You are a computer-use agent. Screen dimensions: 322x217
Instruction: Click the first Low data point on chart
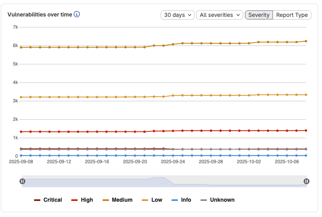point(21,97)
